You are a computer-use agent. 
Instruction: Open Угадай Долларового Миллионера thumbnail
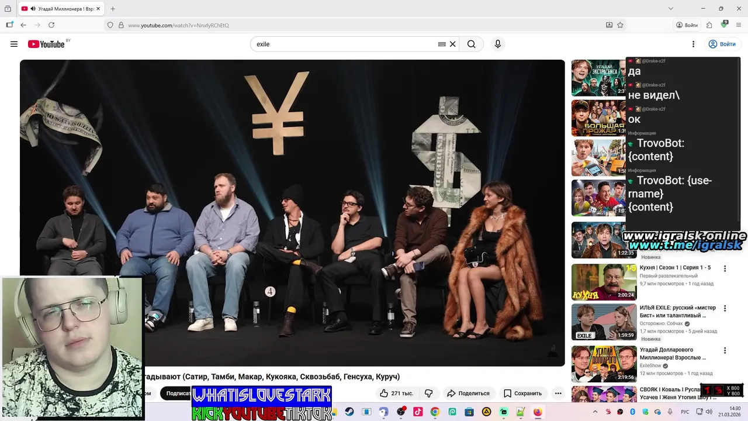point(604,364)
